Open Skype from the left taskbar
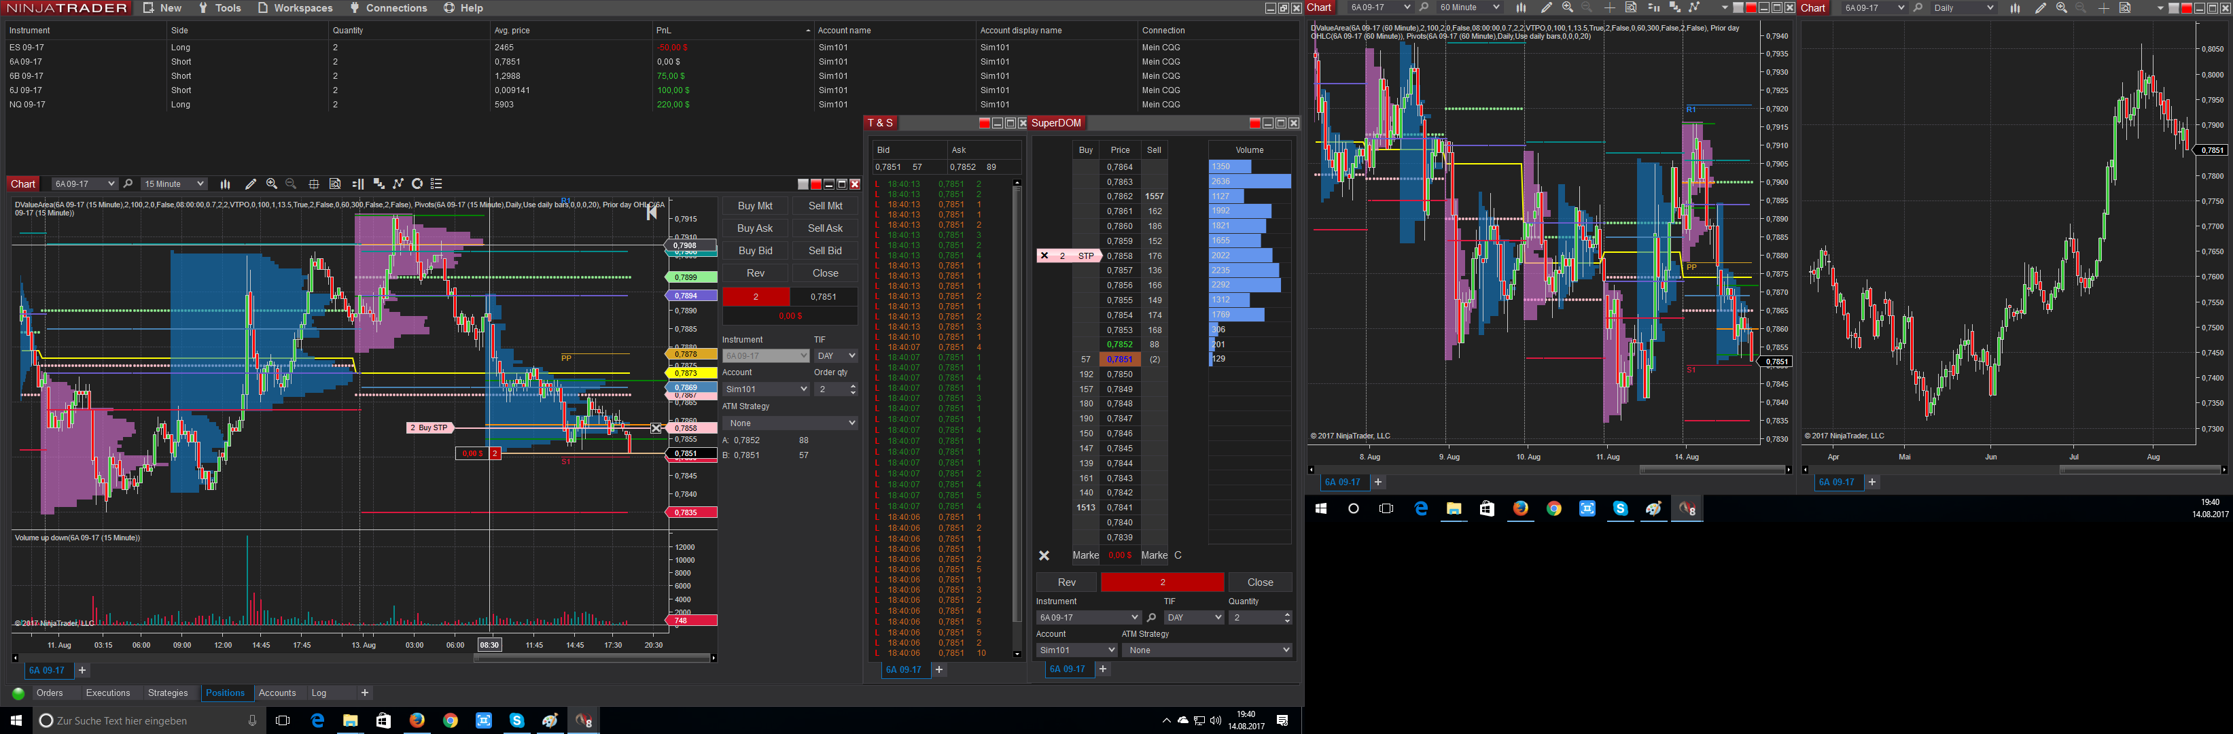The height and width of the screenshot is (734, 2233). pyautogui.click(x=516, y=720)
